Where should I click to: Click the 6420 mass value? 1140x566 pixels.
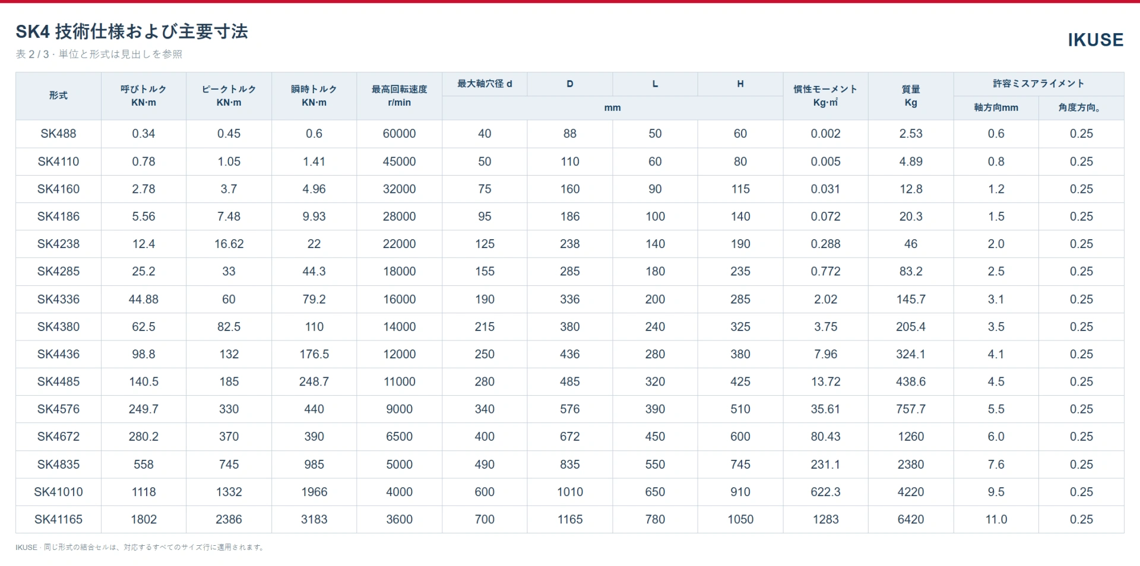pos(911,519)
